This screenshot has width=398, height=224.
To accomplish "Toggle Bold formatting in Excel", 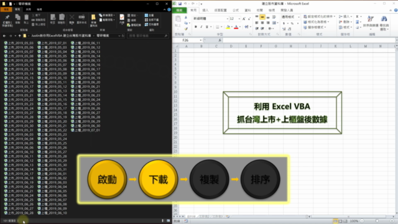I will coord(196,27).
